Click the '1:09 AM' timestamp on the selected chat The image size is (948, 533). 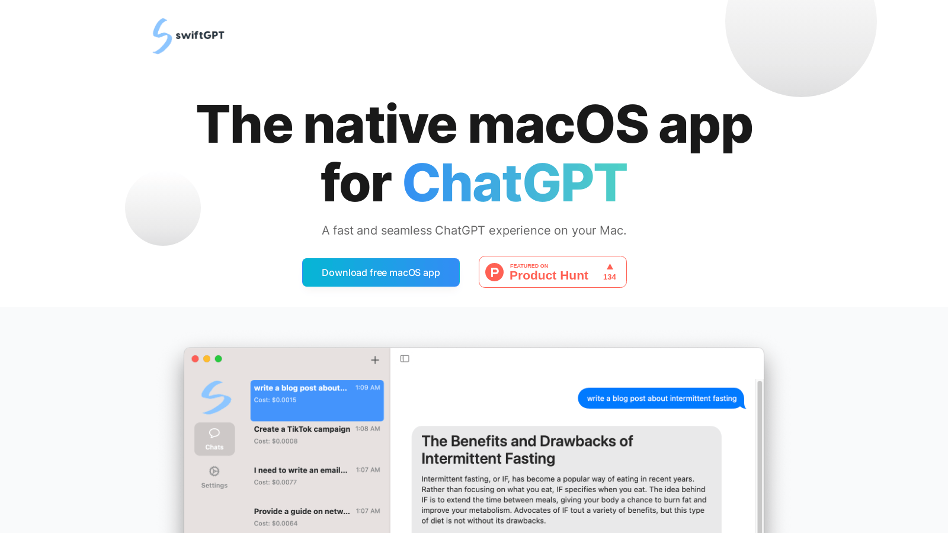[x=368, y=388]
